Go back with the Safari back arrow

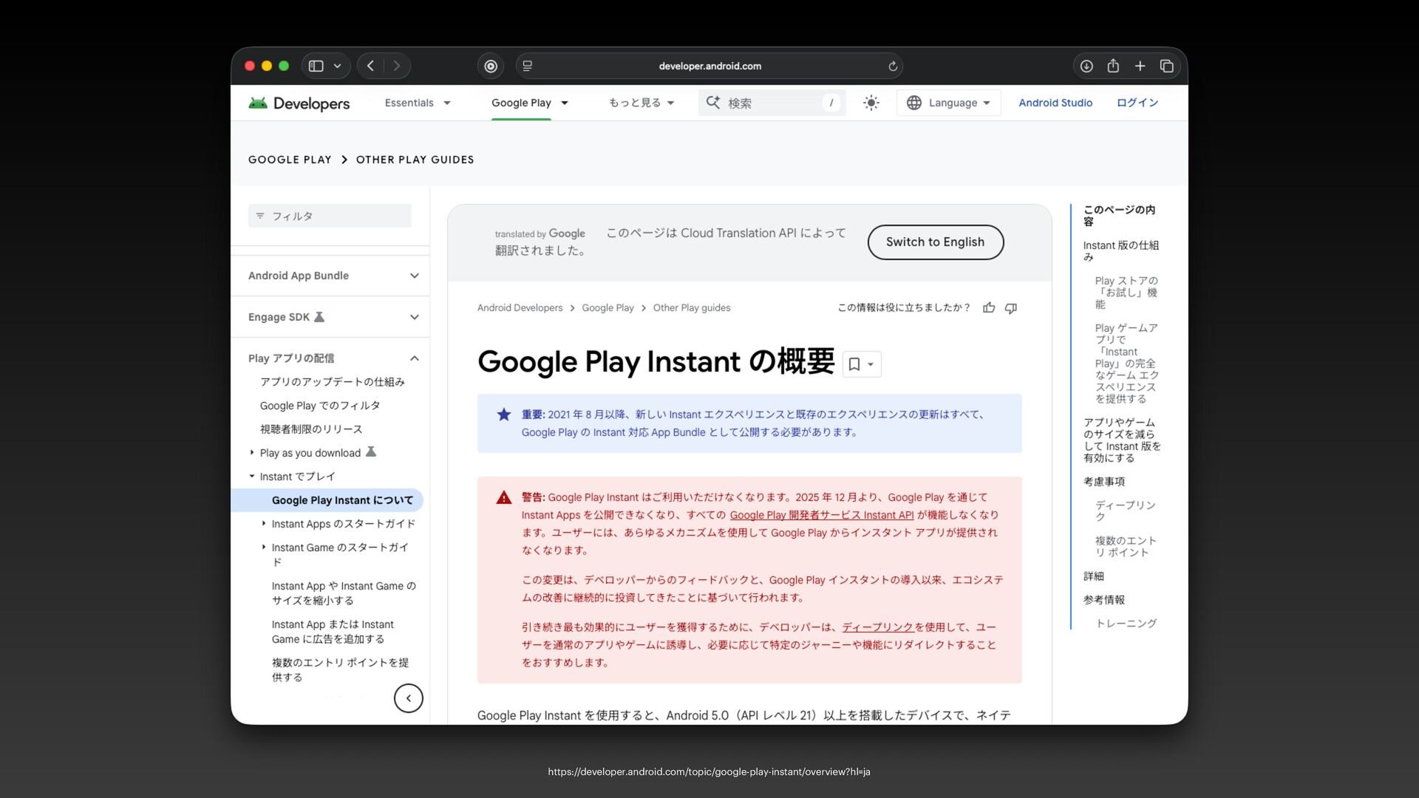pos(370,66)
